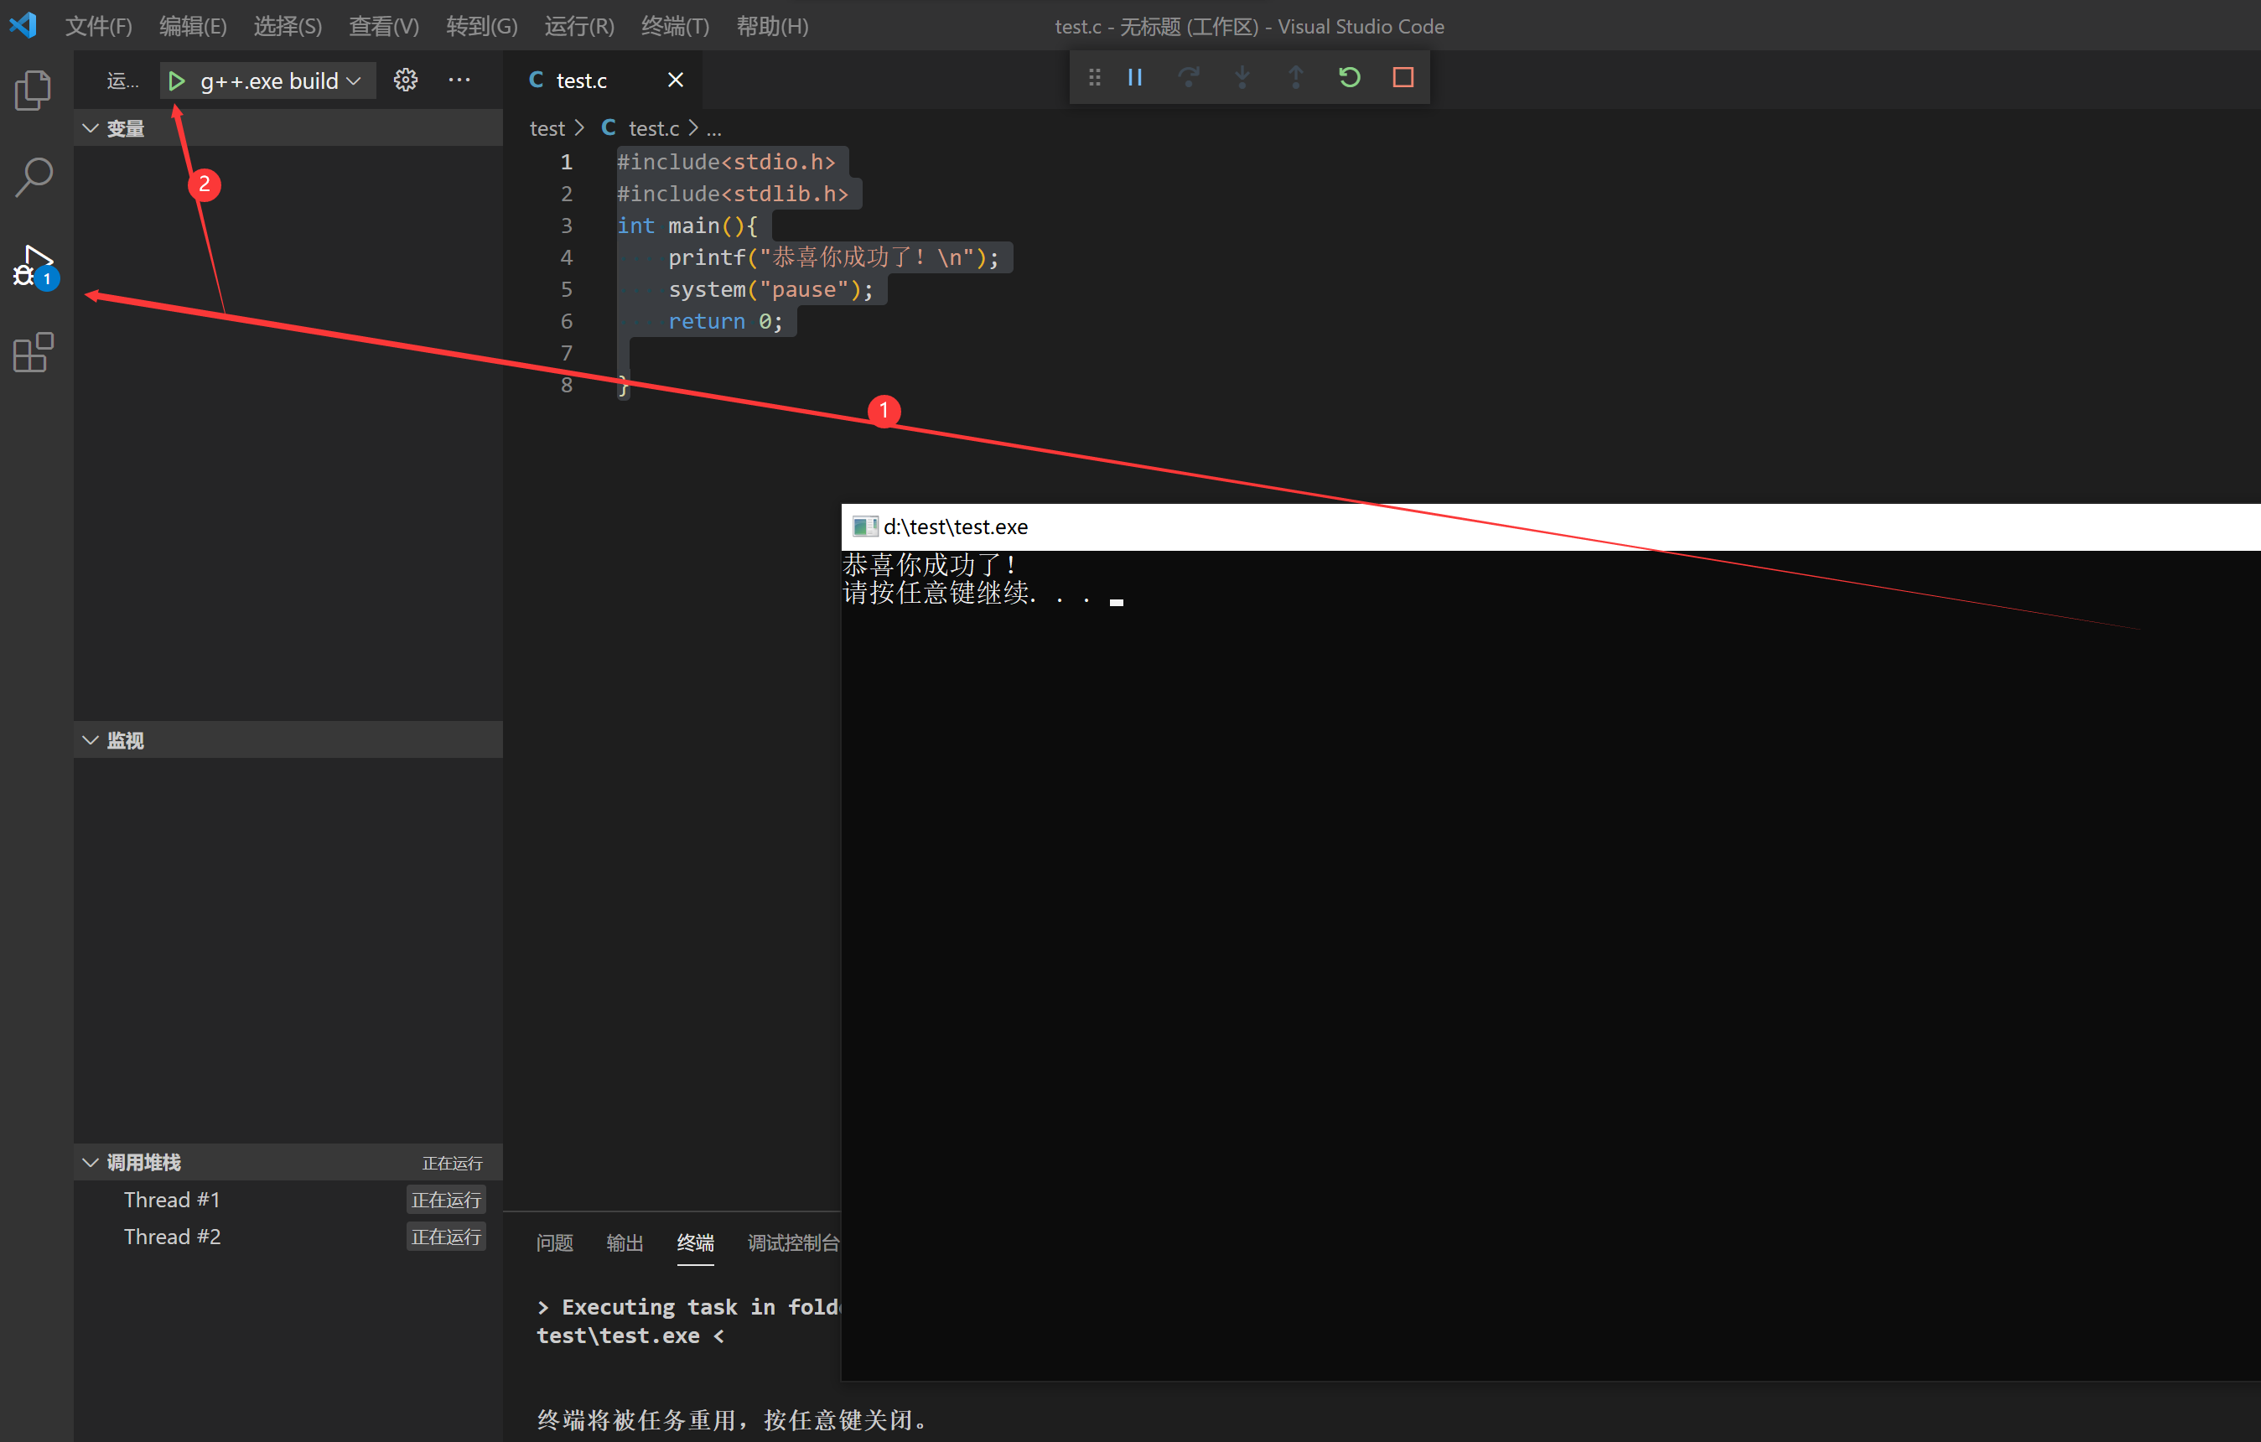Restart the debug session
The image size is (2261, 1442).
point(1349,78)
